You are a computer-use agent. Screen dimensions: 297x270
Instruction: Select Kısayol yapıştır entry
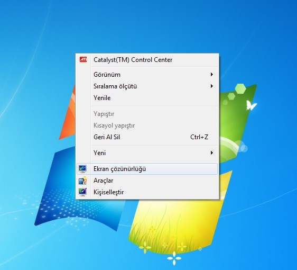tap(147, 125)
